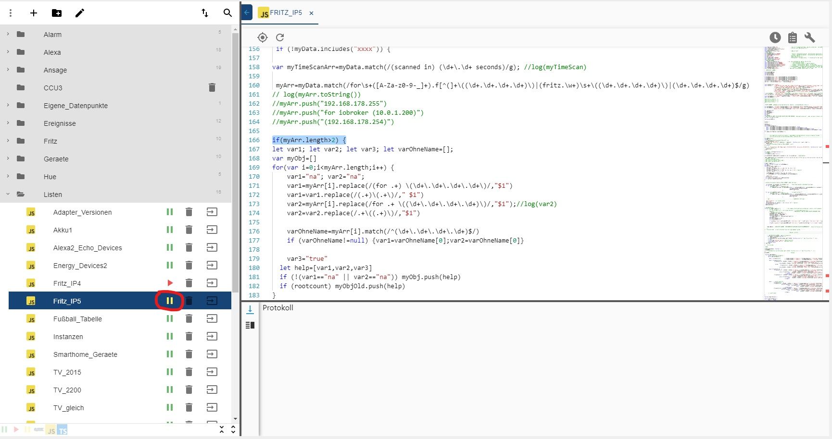The width and height of the screenshot is (832, 439).
Task: Pause the Fußball_Tabelle script
Action: (x=170, y=318)
